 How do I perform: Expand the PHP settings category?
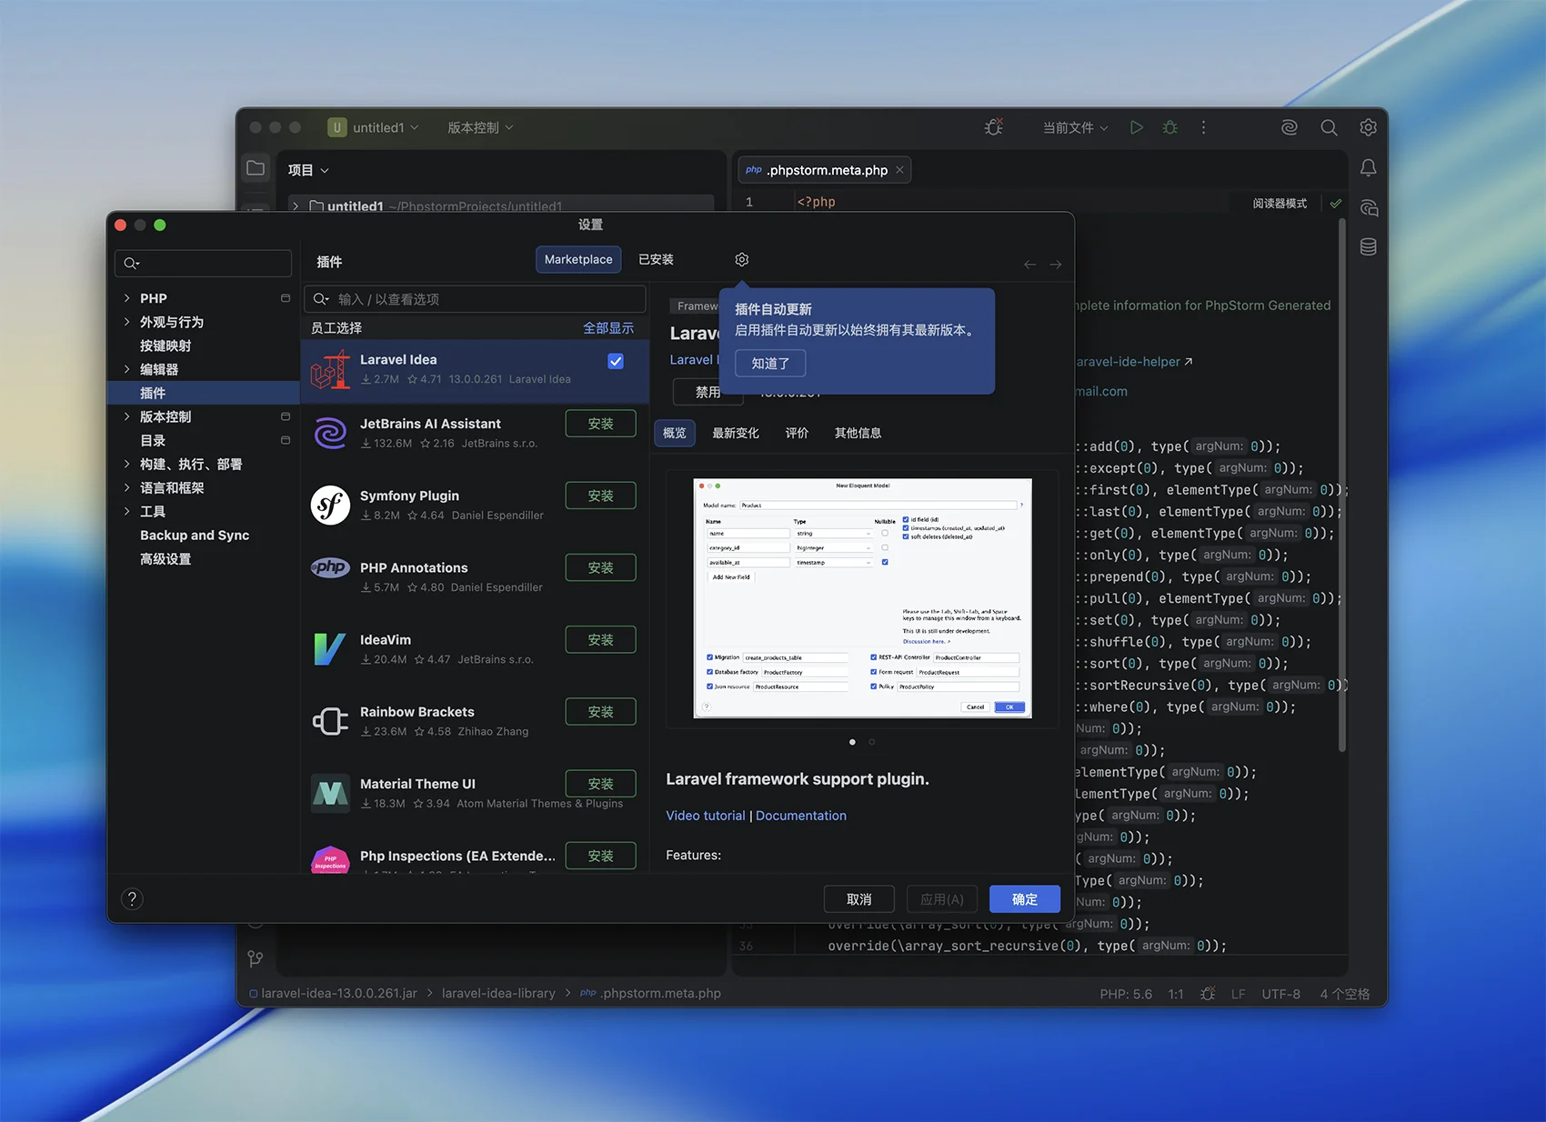pyautogui.click(x=126, y=298)
